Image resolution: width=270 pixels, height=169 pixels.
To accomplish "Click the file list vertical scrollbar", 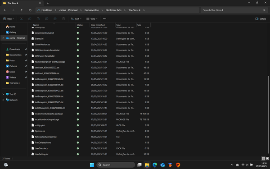I will (269, 114).
